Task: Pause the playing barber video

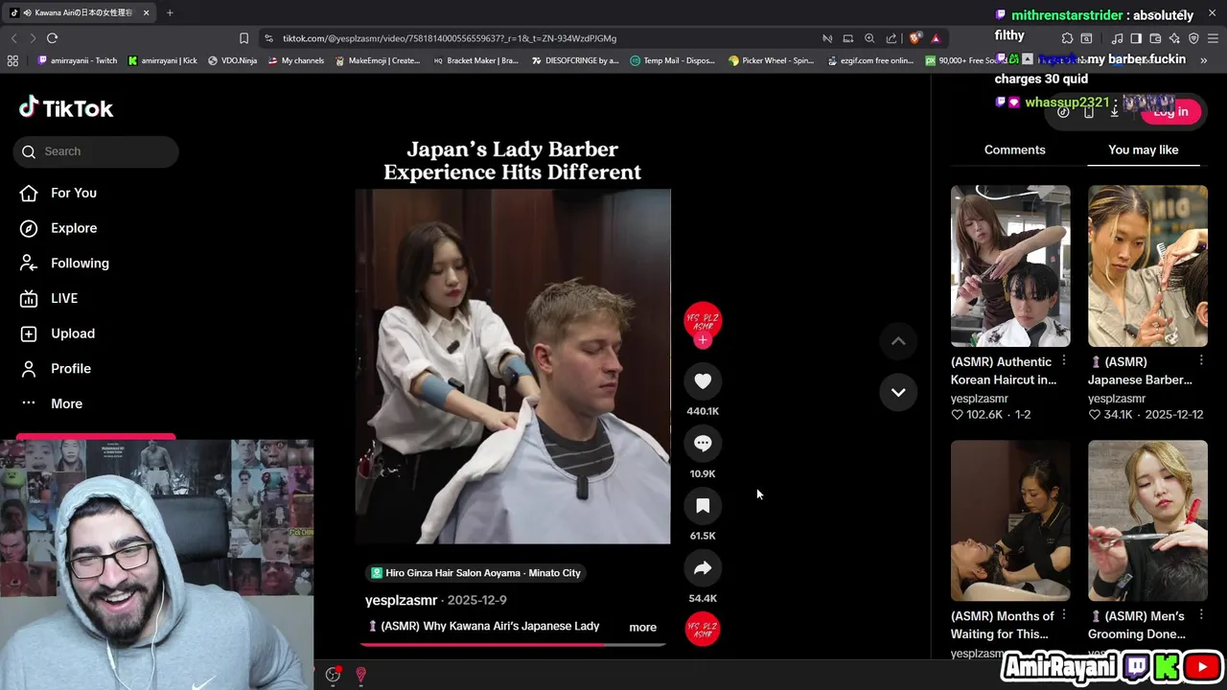Action: (x=513, y=367)
